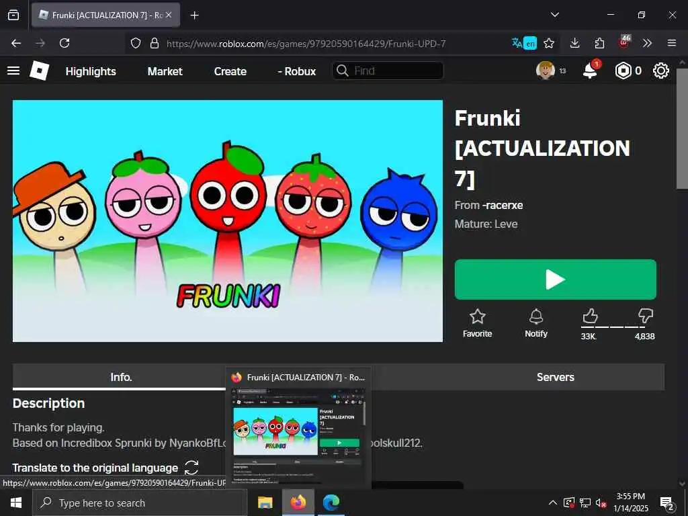This screenshot has width=688, height=516.
Task: Open the Windows Action Center notifications
Action: tap(667, 504)
